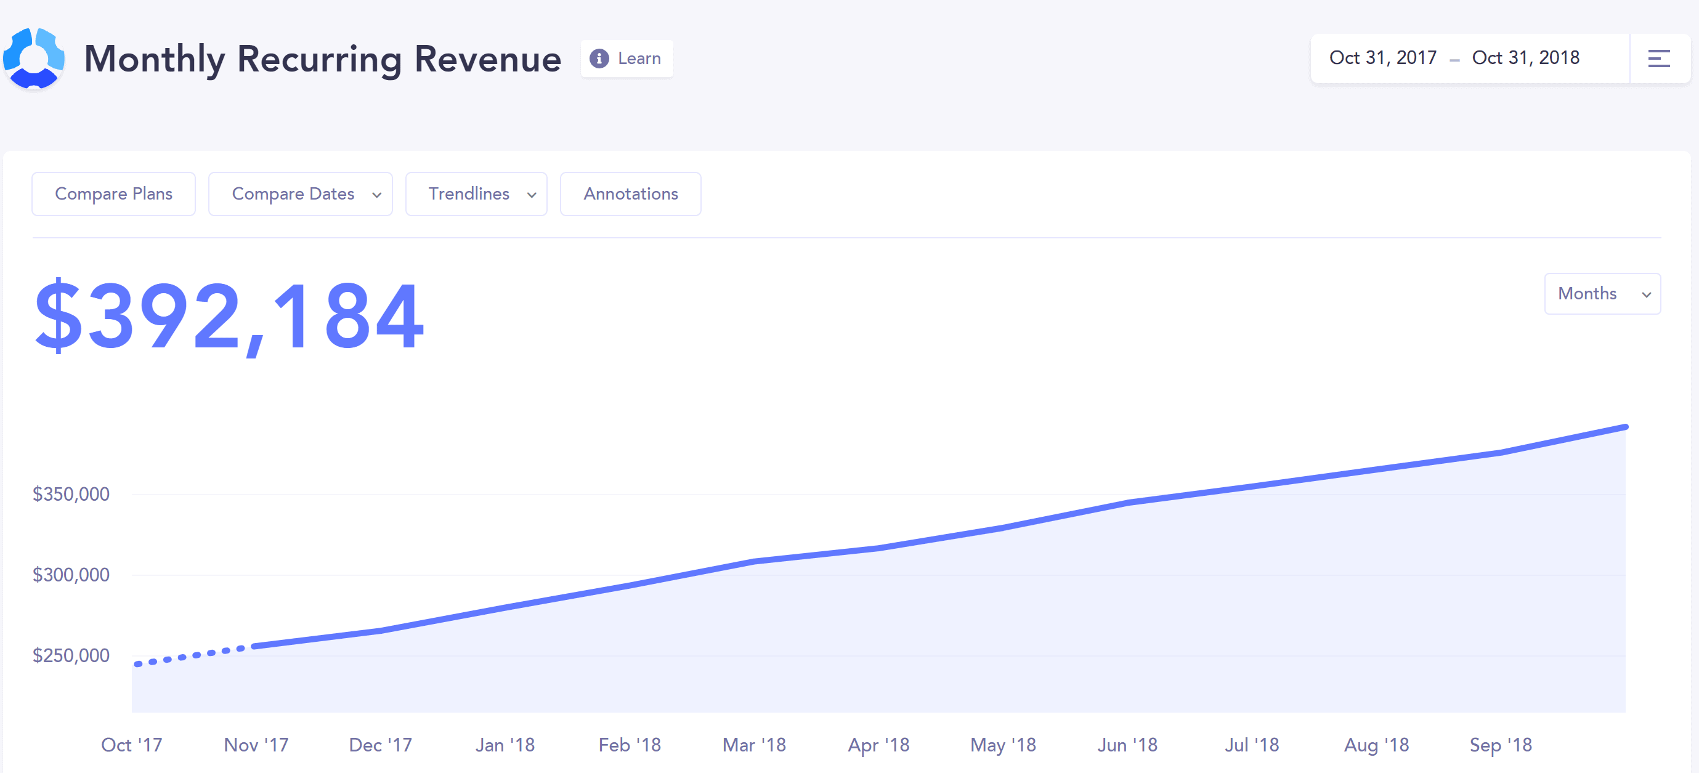Click the Months chevron arrow
Image resolution: width=1699 pixels, height=773 pixels.
[x=1646, y=294]
